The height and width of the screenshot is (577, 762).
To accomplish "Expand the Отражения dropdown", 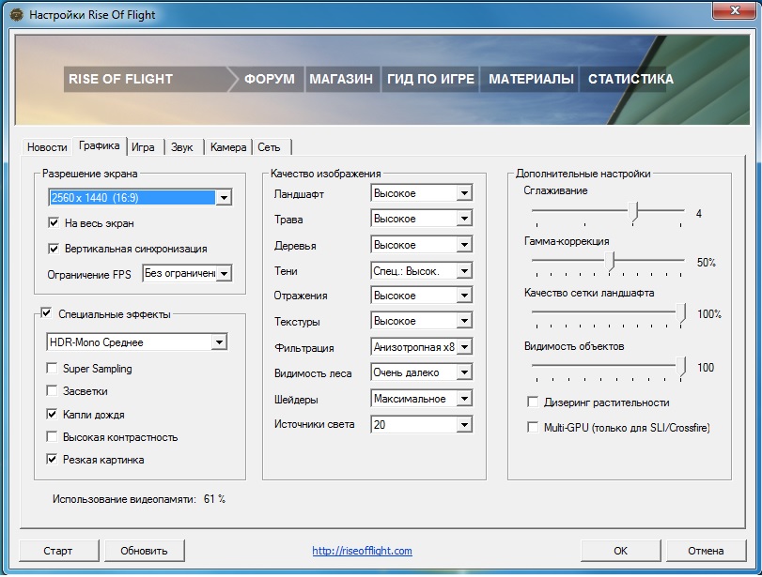I will point(464,296).
